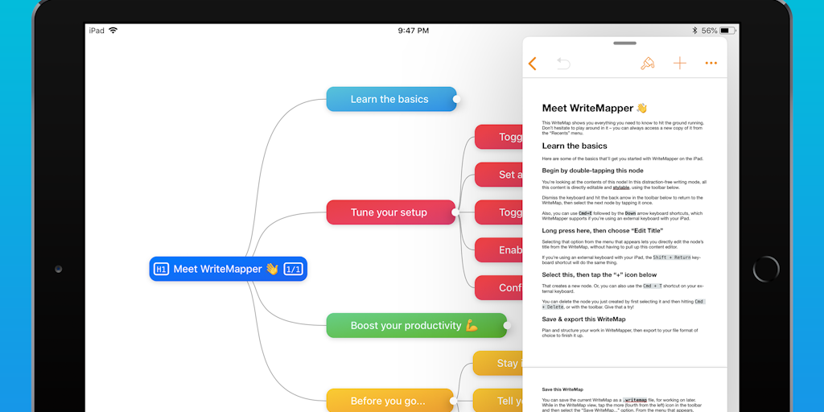This screenshot has width=824, height=412.
Task: Select the Enab... red child node
Action: tap(499, 250)
